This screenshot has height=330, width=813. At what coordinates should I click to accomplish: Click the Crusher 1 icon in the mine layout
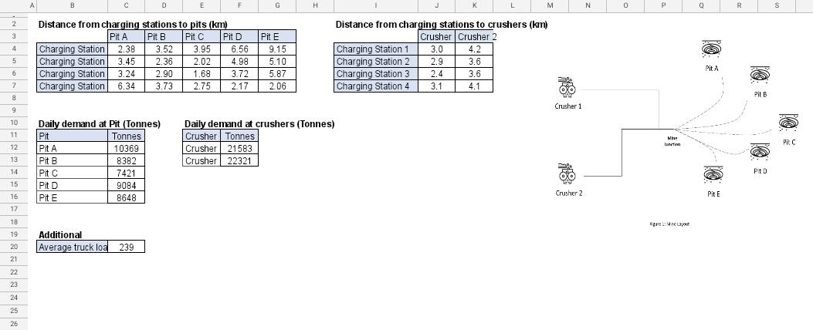pos(566,88)
